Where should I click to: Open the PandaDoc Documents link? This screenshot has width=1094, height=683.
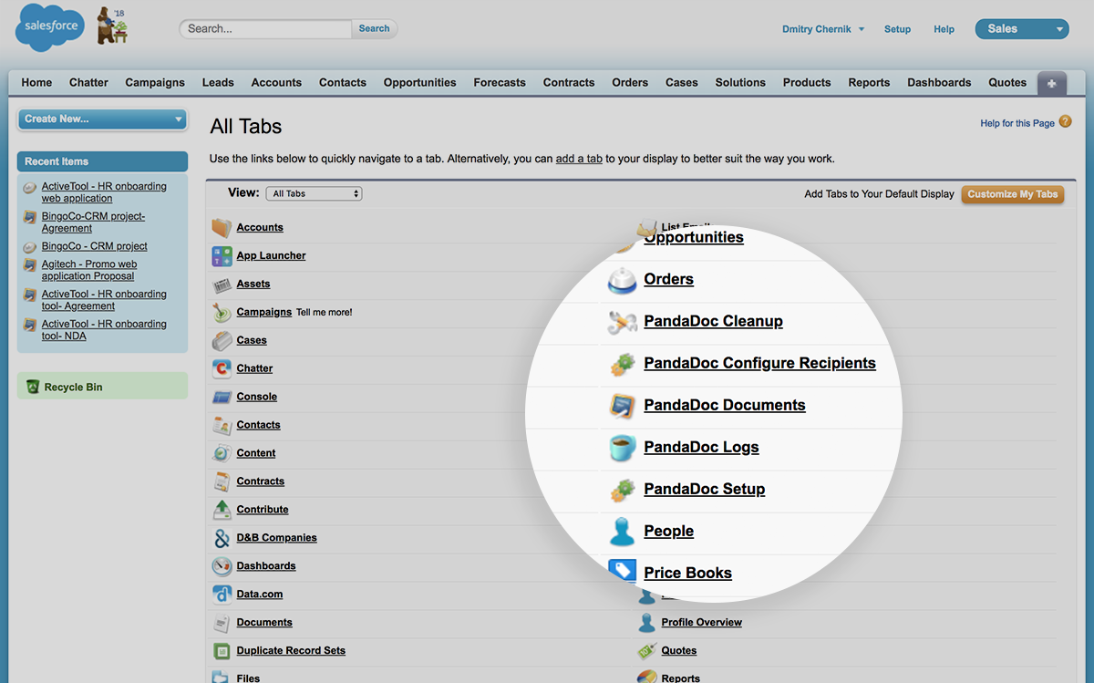coord(725,405)
